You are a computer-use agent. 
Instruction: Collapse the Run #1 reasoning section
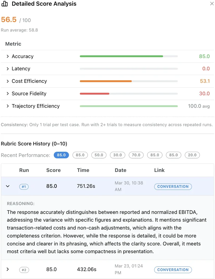tap(8, 186)
